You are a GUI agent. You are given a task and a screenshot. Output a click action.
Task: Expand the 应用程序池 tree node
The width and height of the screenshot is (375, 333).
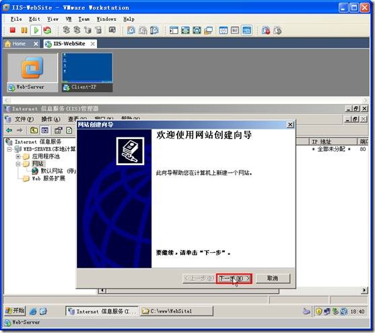pyautogui.click(x=18, y=156)
